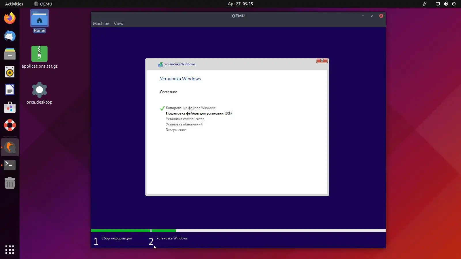Click the 'Установка Windows' phase 2 label
Viewport: 461px width, 259px height.
(x=172, y=238)
